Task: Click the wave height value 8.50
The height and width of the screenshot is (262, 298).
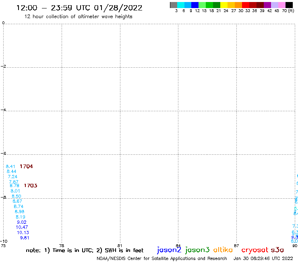Action: coord(17,196)
